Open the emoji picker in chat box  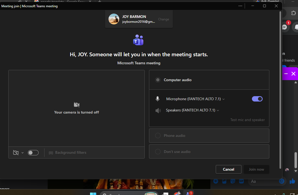tap(282, 181)
